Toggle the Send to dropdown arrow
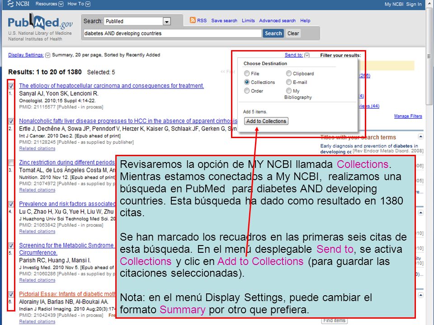 [307, 55]
